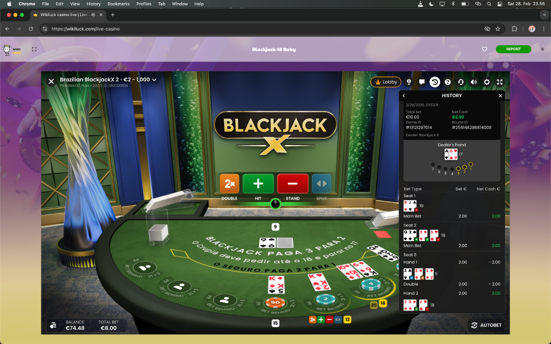Open the help question mark icon
This screenshot has height=344, width=551.
448,82
